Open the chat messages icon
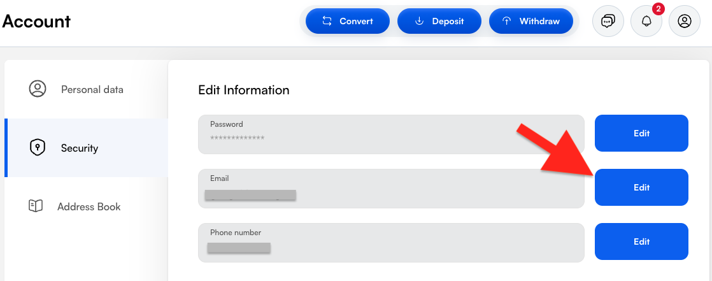The image size is (712, 281). [608, 21]
